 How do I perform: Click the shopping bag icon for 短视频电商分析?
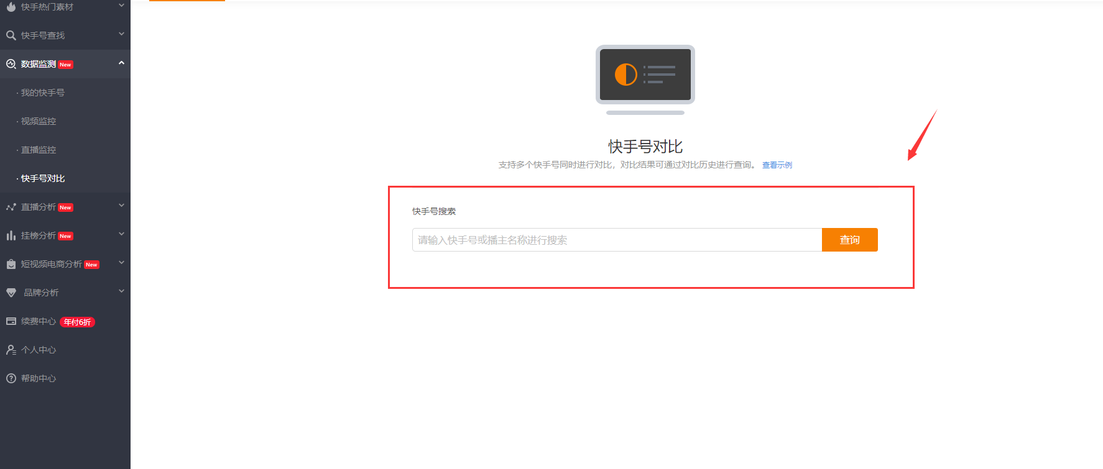point(11,264)
